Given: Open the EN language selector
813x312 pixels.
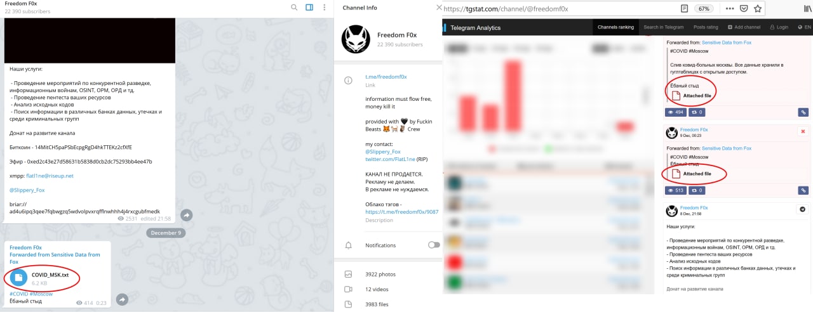Looking at the screenshot, I should tap(805, 27).
